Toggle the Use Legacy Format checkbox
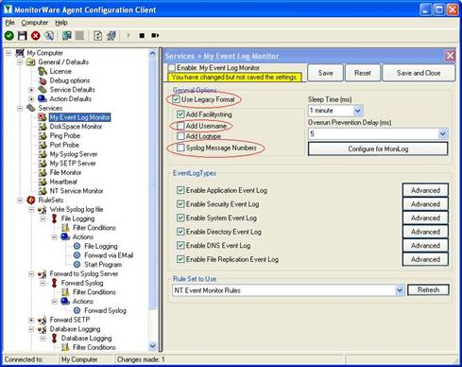Image resolution: width=462 pixels, height=367 pixels. click(x=177, y=99)
